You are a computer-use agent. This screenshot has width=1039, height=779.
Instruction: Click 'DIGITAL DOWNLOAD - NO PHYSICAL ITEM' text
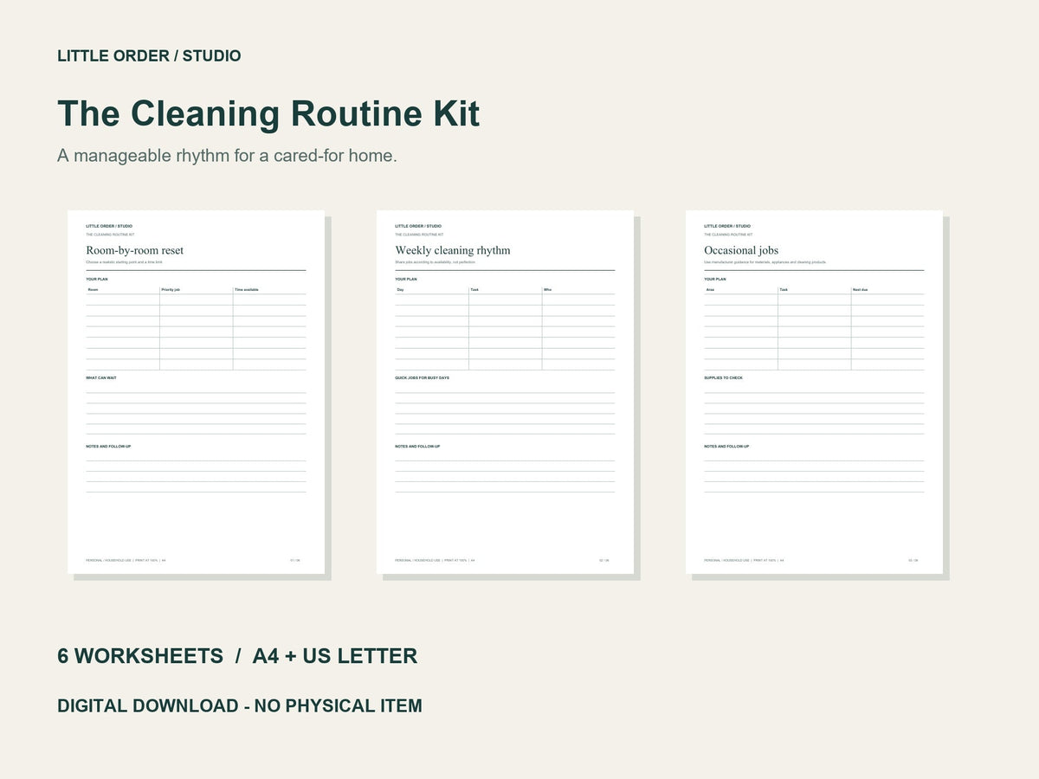(x=240, y=705)
